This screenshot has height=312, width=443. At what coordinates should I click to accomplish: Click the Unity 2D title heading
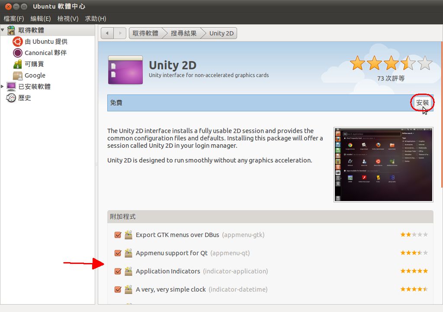click(173, 65)
